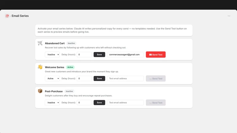Click the red app logo icon in breadcrumb
Viewport: 237px width, 133px height.
(x=7, y=16)
